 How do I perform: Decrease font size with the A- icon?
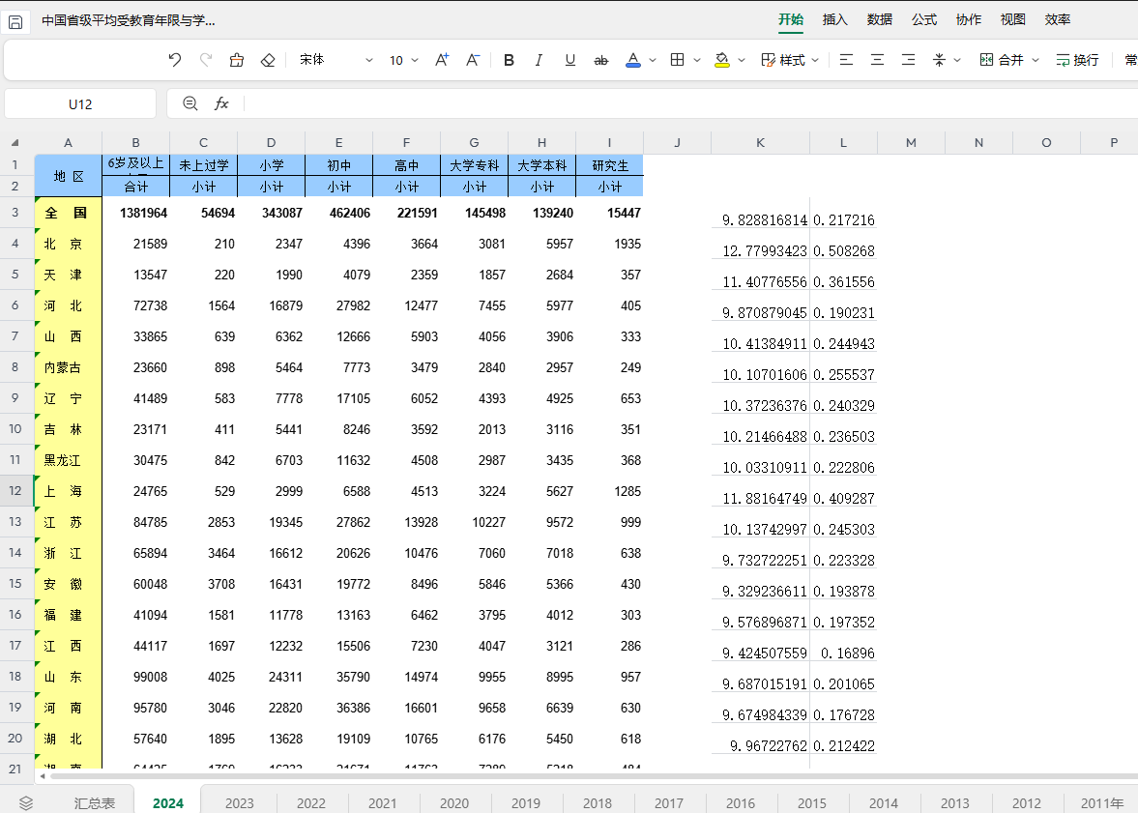473,60
